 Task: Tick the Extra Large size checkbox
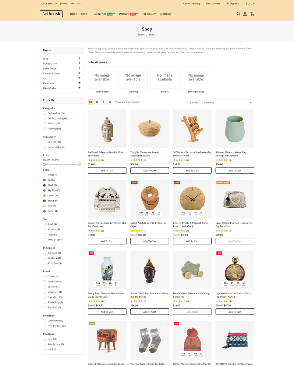coord(44,240)
